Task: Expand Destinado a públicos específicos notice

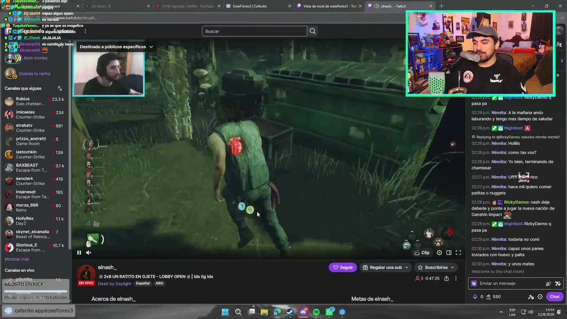Action: pyautogui.click(x=117, y=47)
